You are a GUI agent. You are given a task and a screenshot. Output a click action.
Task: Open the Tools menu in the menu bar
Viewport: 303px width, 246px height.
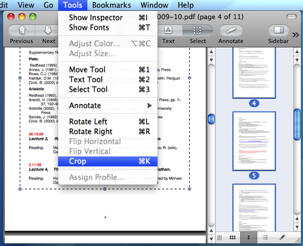(73, 5)
